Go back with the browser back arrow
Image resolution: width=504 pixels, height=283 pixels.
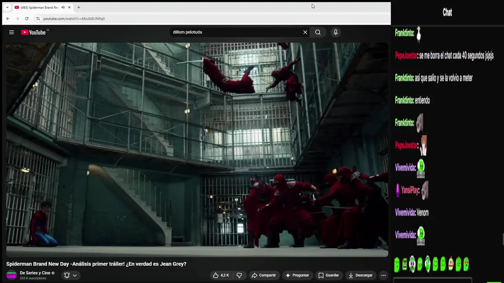[7, 18]
